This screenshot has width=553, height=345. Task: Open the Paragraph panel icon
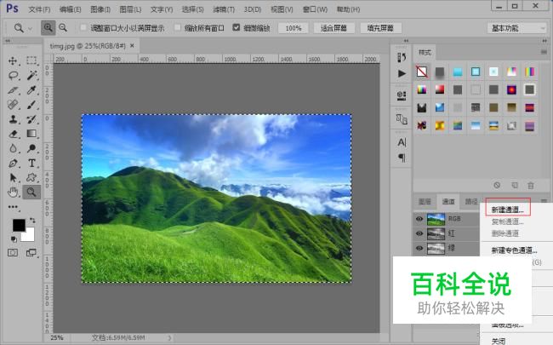point(402,158)
